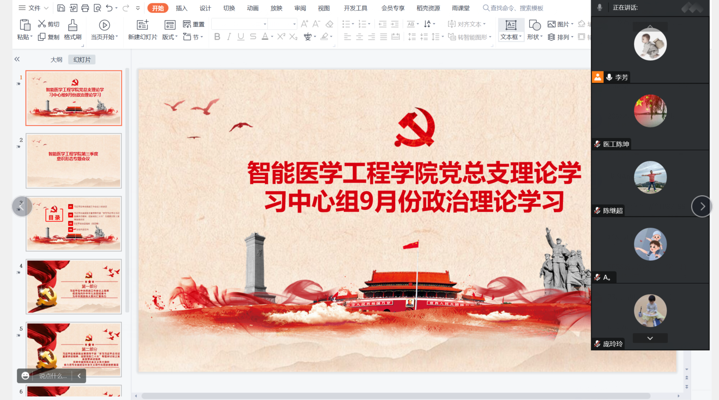Click the Save icon in quick toolbar
The height and width of the screenshot is (400, 719).
pos(61,8)
